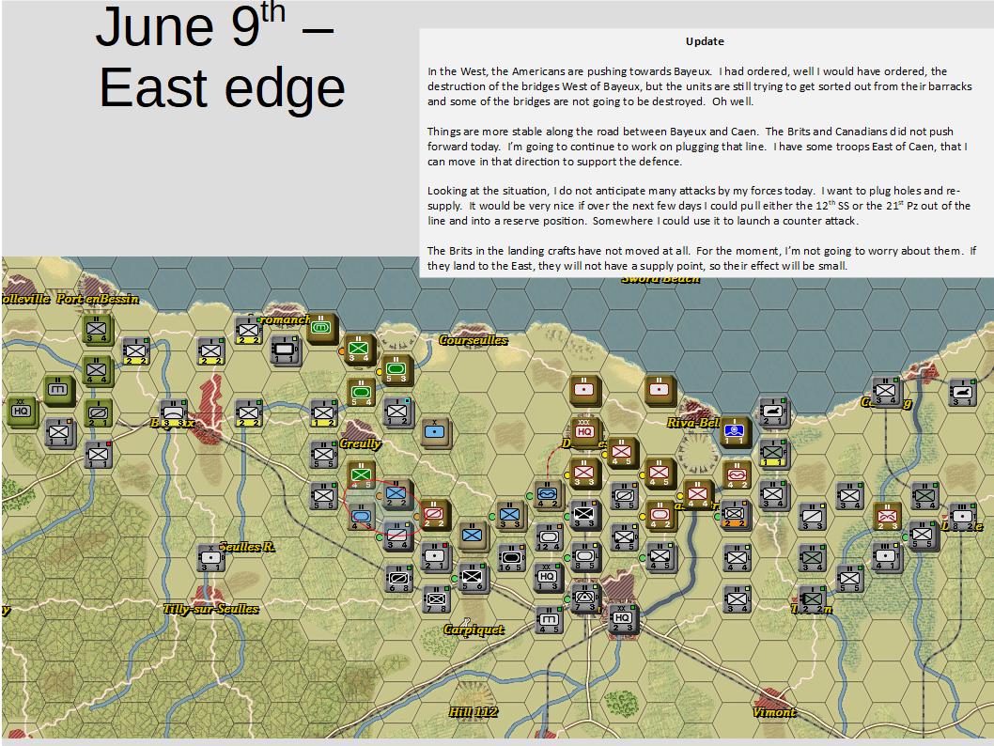The height and width of the screenshot is (746, 994).
Task: Select the gray 2-1 coastal silhouette counter
Action: [x=773, y=412]
